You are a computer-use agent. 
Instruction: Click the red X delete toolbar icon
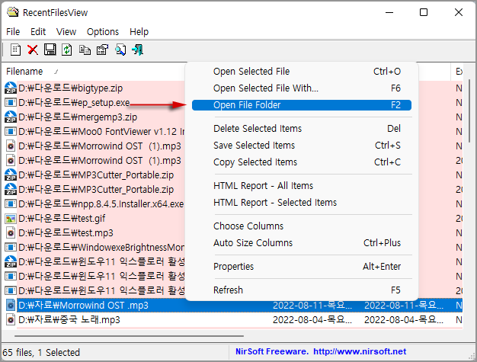click(33, 50)
